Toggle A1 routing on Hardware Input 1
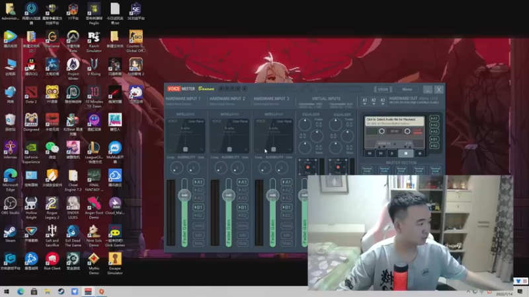Image resolution: width=529 pixels, height=297 pixels. tap(198, 182)
